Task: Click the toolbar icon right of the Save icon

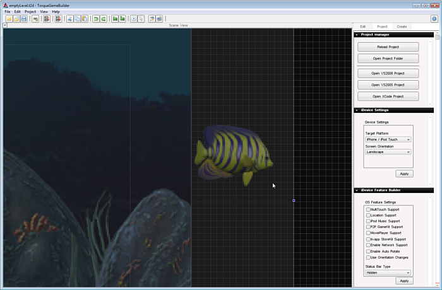Action: coord(35,19)
